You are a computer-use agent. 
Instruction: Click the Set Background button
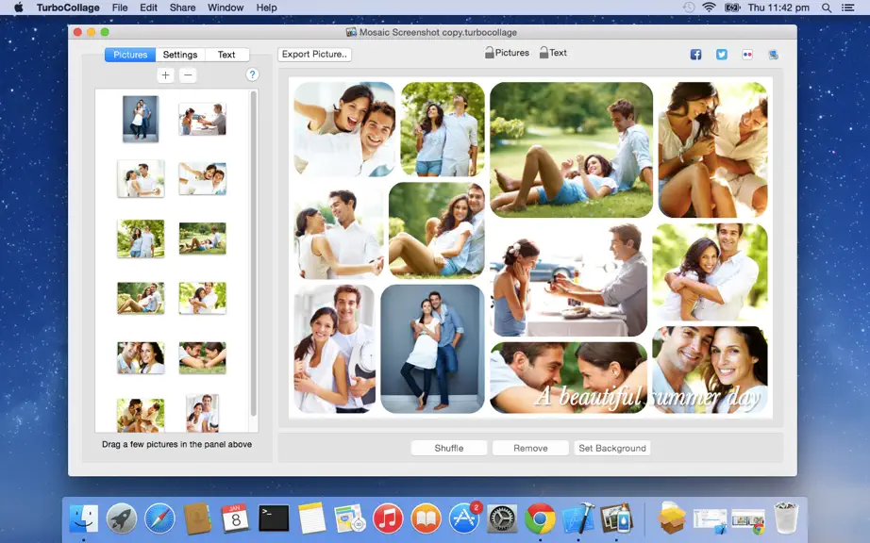(612, 448)
